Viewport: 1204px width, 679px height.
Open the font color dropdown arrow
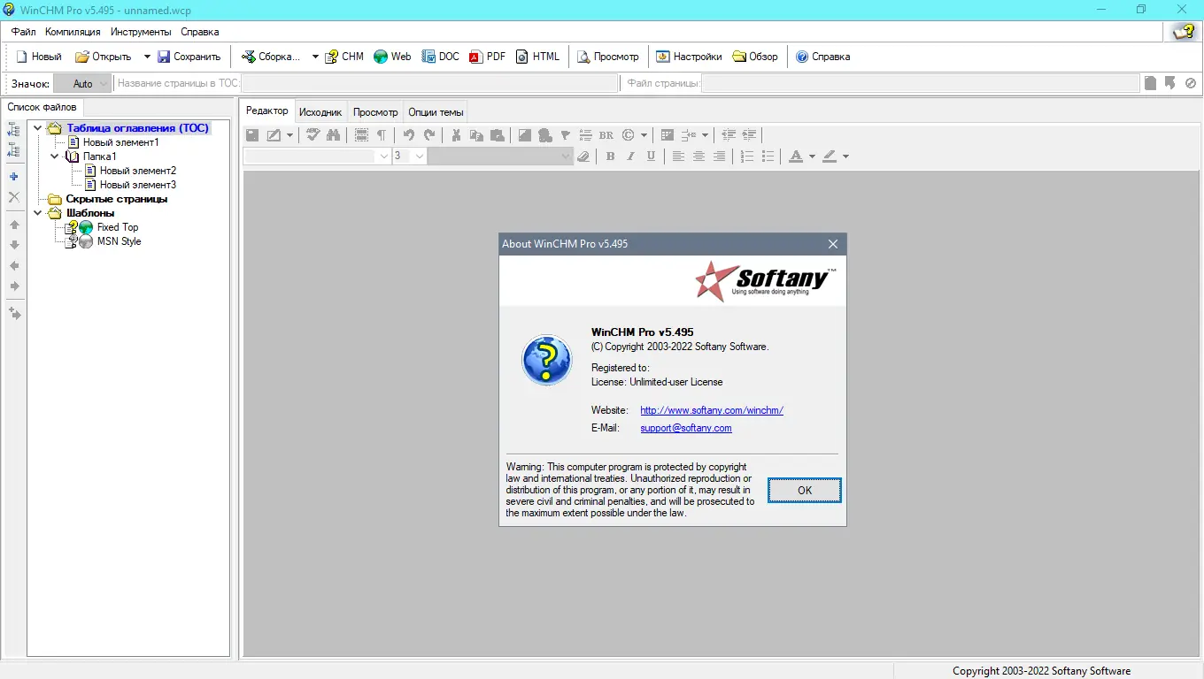pos(812,156)
